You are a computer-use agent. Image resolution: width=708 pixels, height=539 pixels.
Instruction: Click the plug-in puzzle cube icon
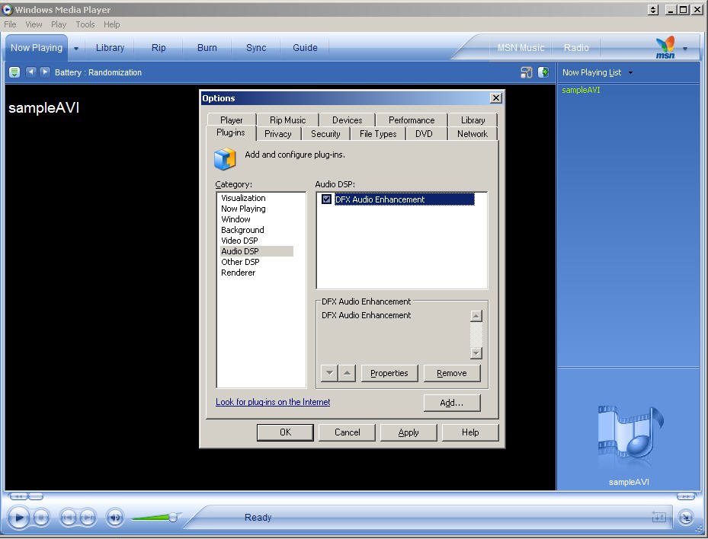coord(225,158)
